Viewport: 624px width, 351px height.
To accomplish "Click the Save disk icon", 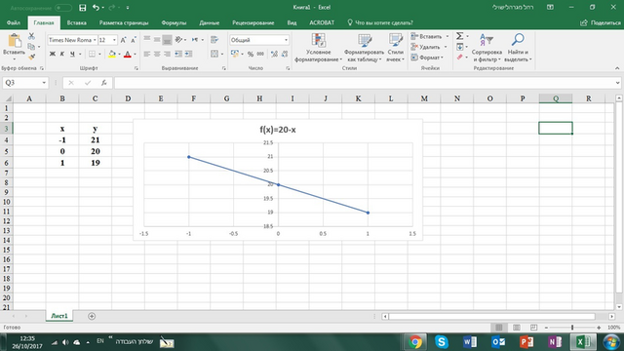I will [82, 8].
